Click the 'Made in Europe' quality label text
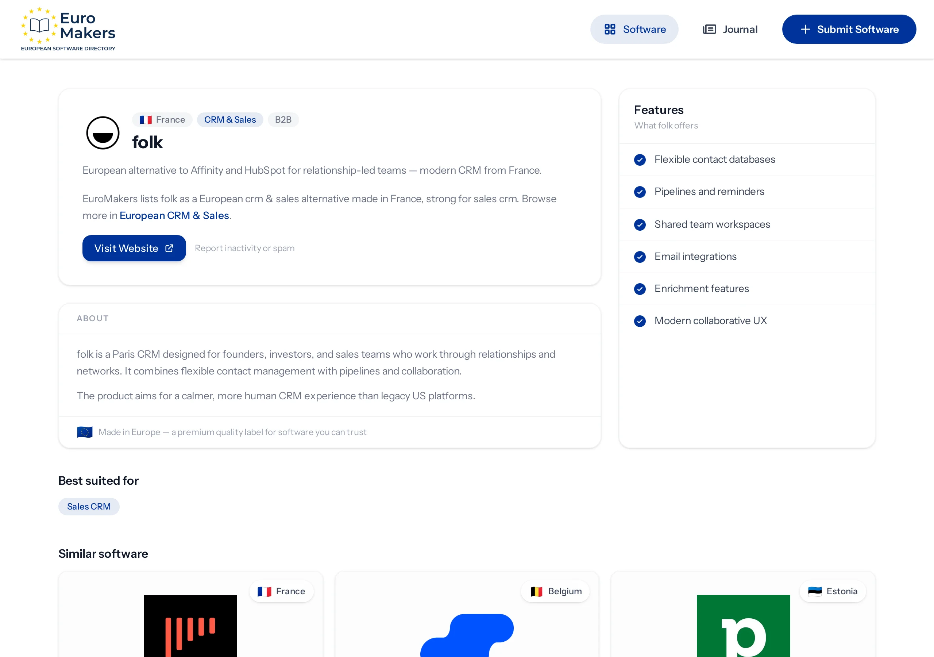This screenshot has width=934, height=657. (x=232, y=432)
